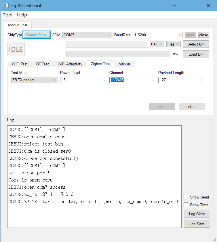The height and width of the screenshot is (242, 217).
Task: Select the WiFi Adaptivity tab
Action: pos(70,64)
